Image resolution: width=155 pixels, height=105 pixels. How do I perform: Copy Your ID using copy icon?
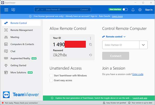(x=90, y=45)
